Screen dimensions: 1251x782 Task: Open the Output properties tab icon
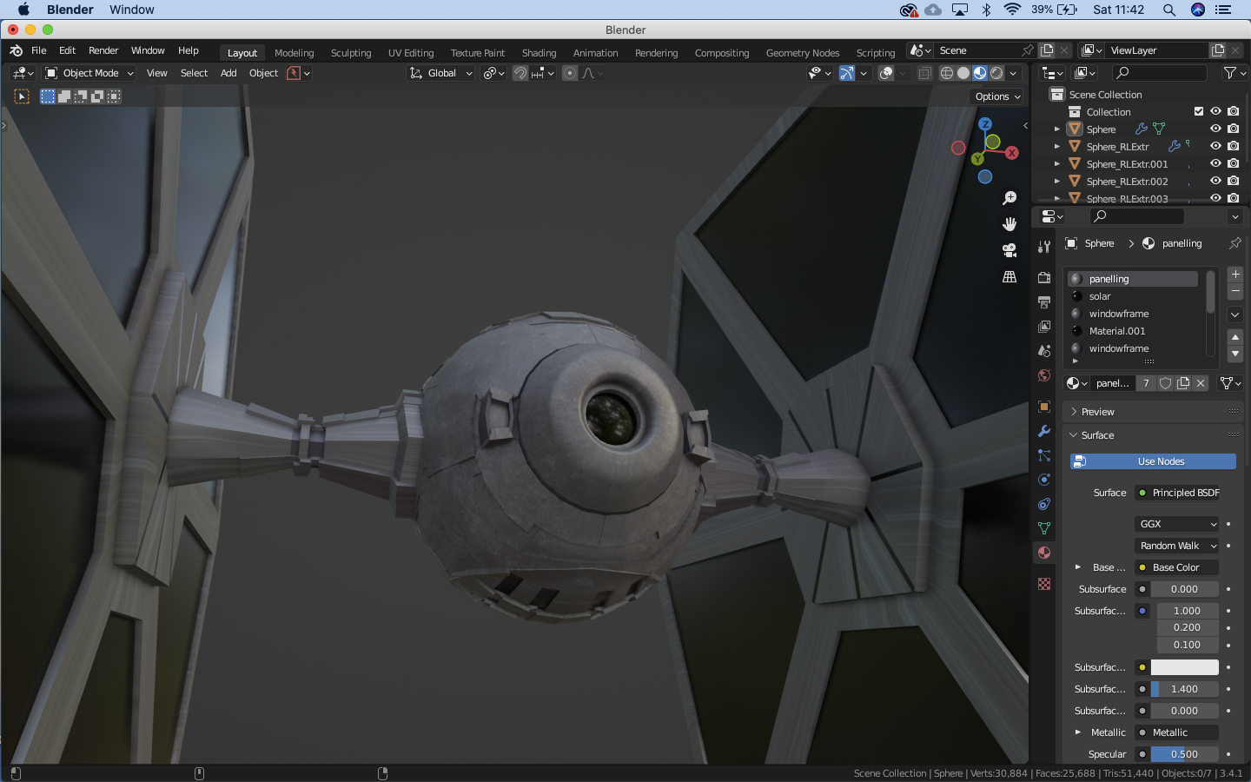tap(1044, 302)
